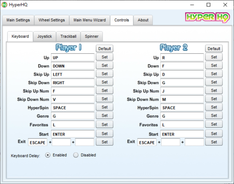Click Player 1 Favorites field
234x184 pixels.
tap(73, 125)
